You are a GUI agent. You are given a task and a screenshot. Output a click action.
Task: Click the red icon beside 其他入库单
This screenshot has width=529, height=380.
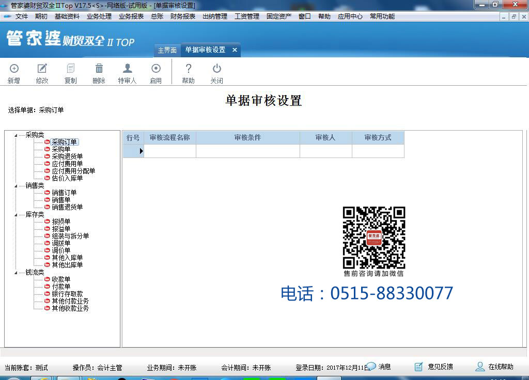pos(47,258)
